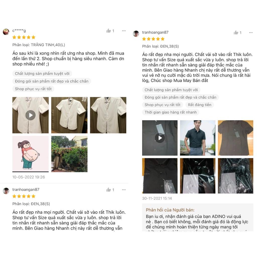Screen dimensions: 257x257
Task: Open the cartoon pregnant woman image
Action: click(x=30, y=154)
